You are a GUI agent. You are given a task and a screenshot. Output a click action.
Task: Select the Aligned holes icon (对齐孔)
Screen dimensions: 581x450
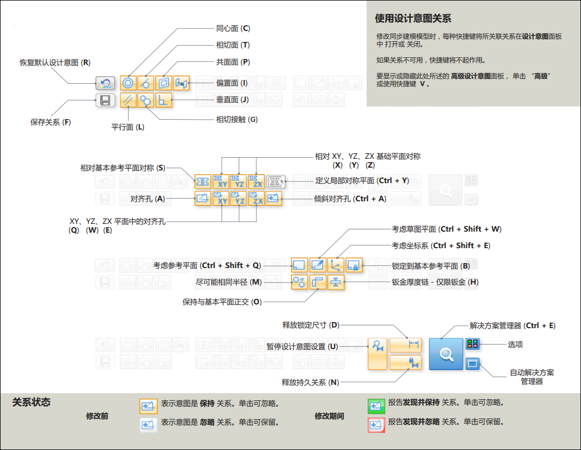point(203,198)
